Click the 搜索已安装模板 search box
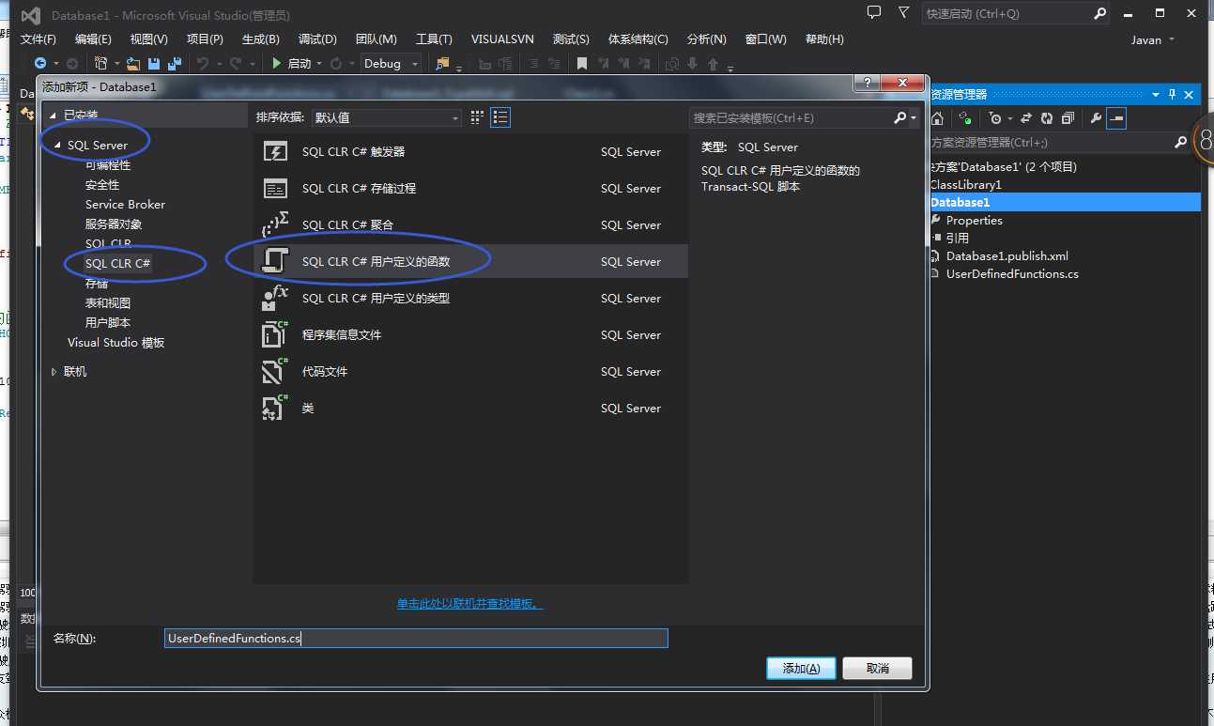1214x726 pixels. pyautogui.click(x=790, y=117)
